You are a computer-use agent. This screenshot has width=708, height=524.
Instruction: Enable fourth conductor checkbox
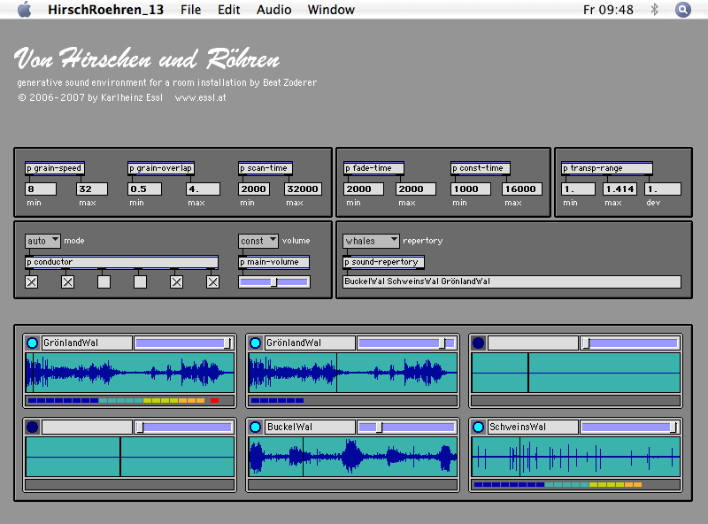point(140,282)
